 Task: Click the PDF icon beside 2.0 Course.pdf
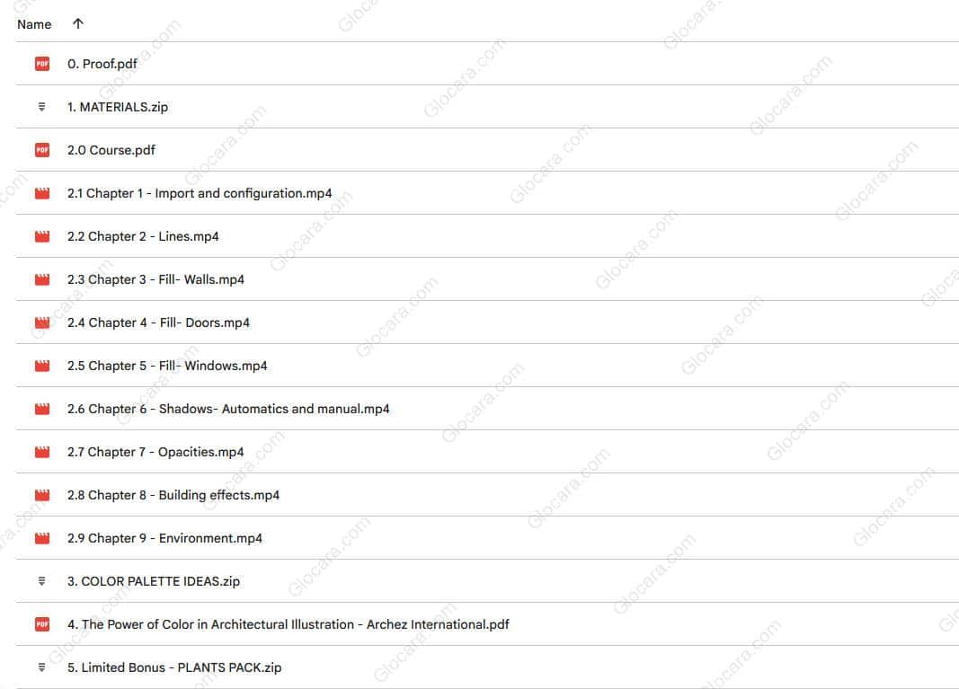point(42,150)
